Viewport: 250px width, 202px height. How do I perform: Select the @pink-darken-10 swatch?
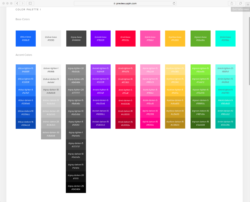tap(150, 112)
